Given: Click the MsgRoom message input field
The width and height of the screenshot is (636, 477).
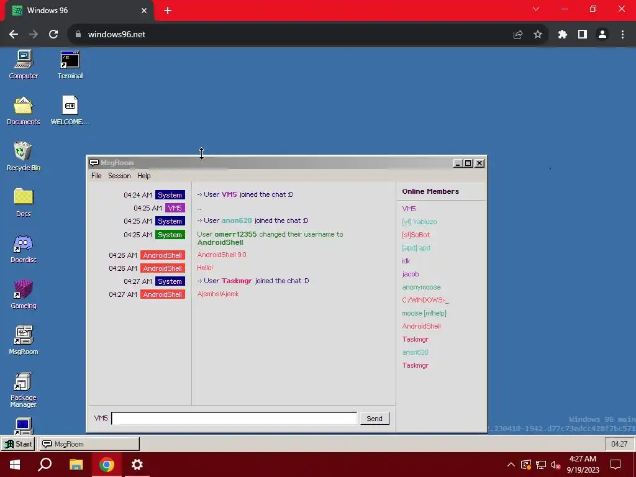Looking at the screenshot, I should click(234, 418).
